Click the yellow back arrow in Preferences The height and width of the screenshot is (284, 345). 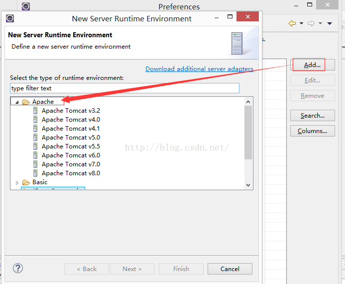pyautogui.click(x=292, y=23)
